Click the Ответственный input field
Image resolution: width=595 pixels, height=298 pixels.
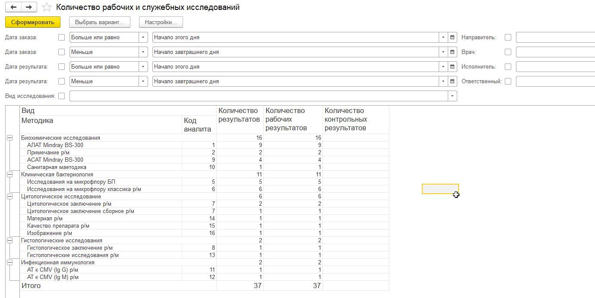point(555,82)
